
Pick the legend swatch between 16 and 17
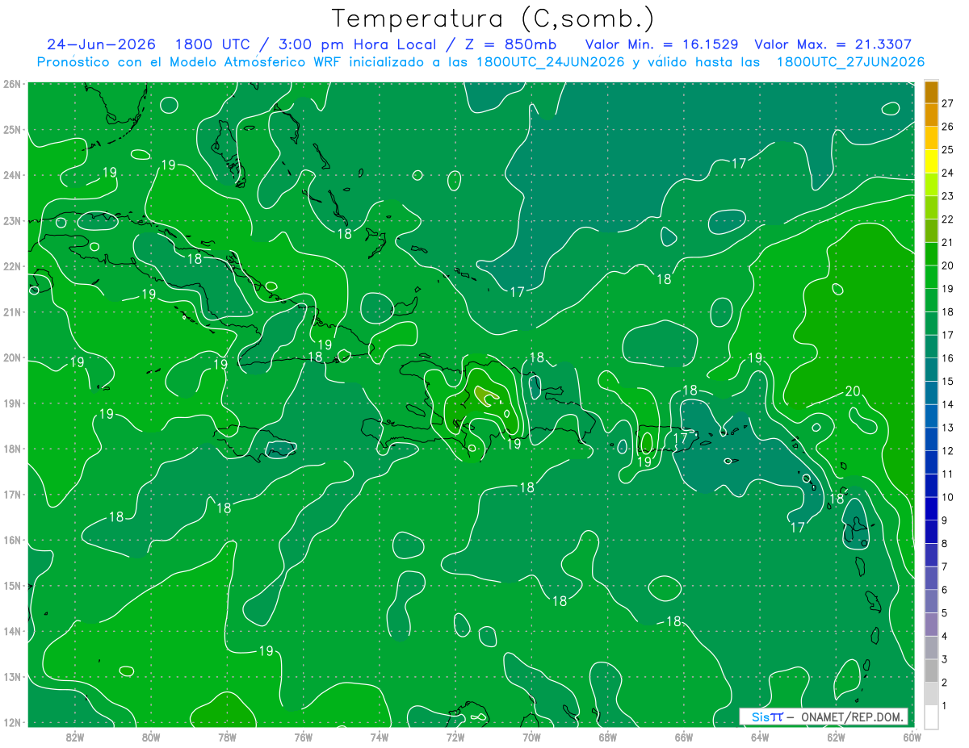coord(931,346)
